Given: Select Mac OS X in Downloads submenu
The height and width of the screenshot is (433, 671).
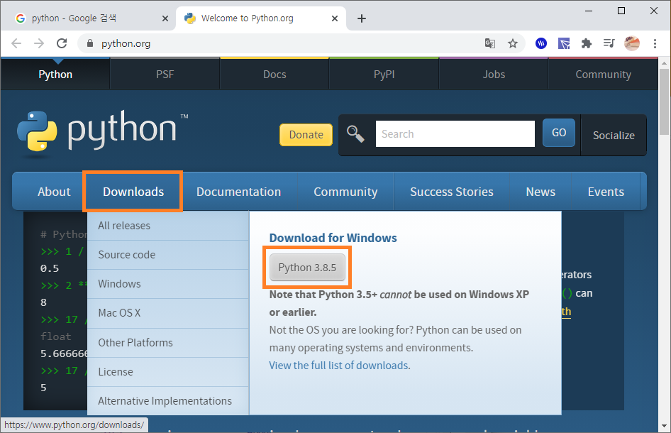Looking at the screenshot, I should [167, 313].
